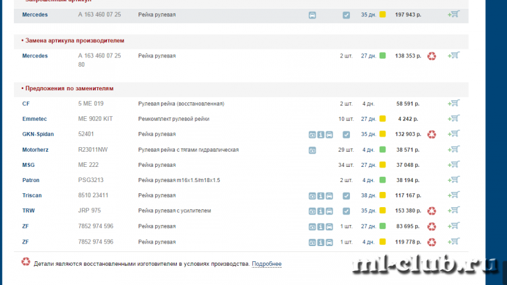The height and width of the screenshot is (285, 507).
Task: Open car applicability icon for Triscan row
Action: tap(329, 196)
